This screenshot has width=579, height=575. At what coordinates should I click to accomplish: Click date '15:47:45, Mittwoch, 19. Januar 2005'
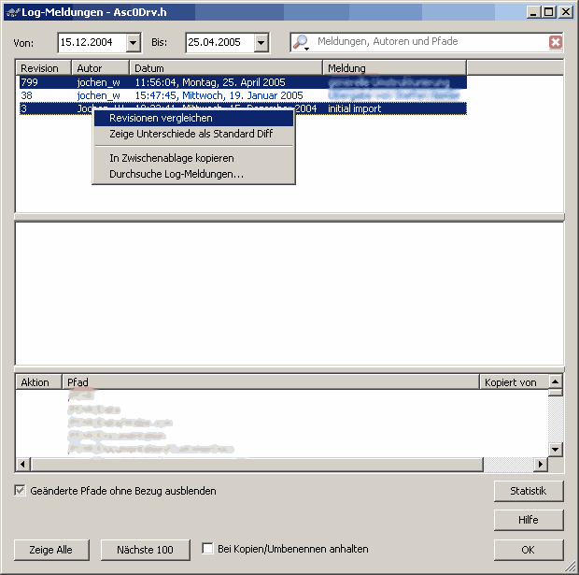click(219, 95)
